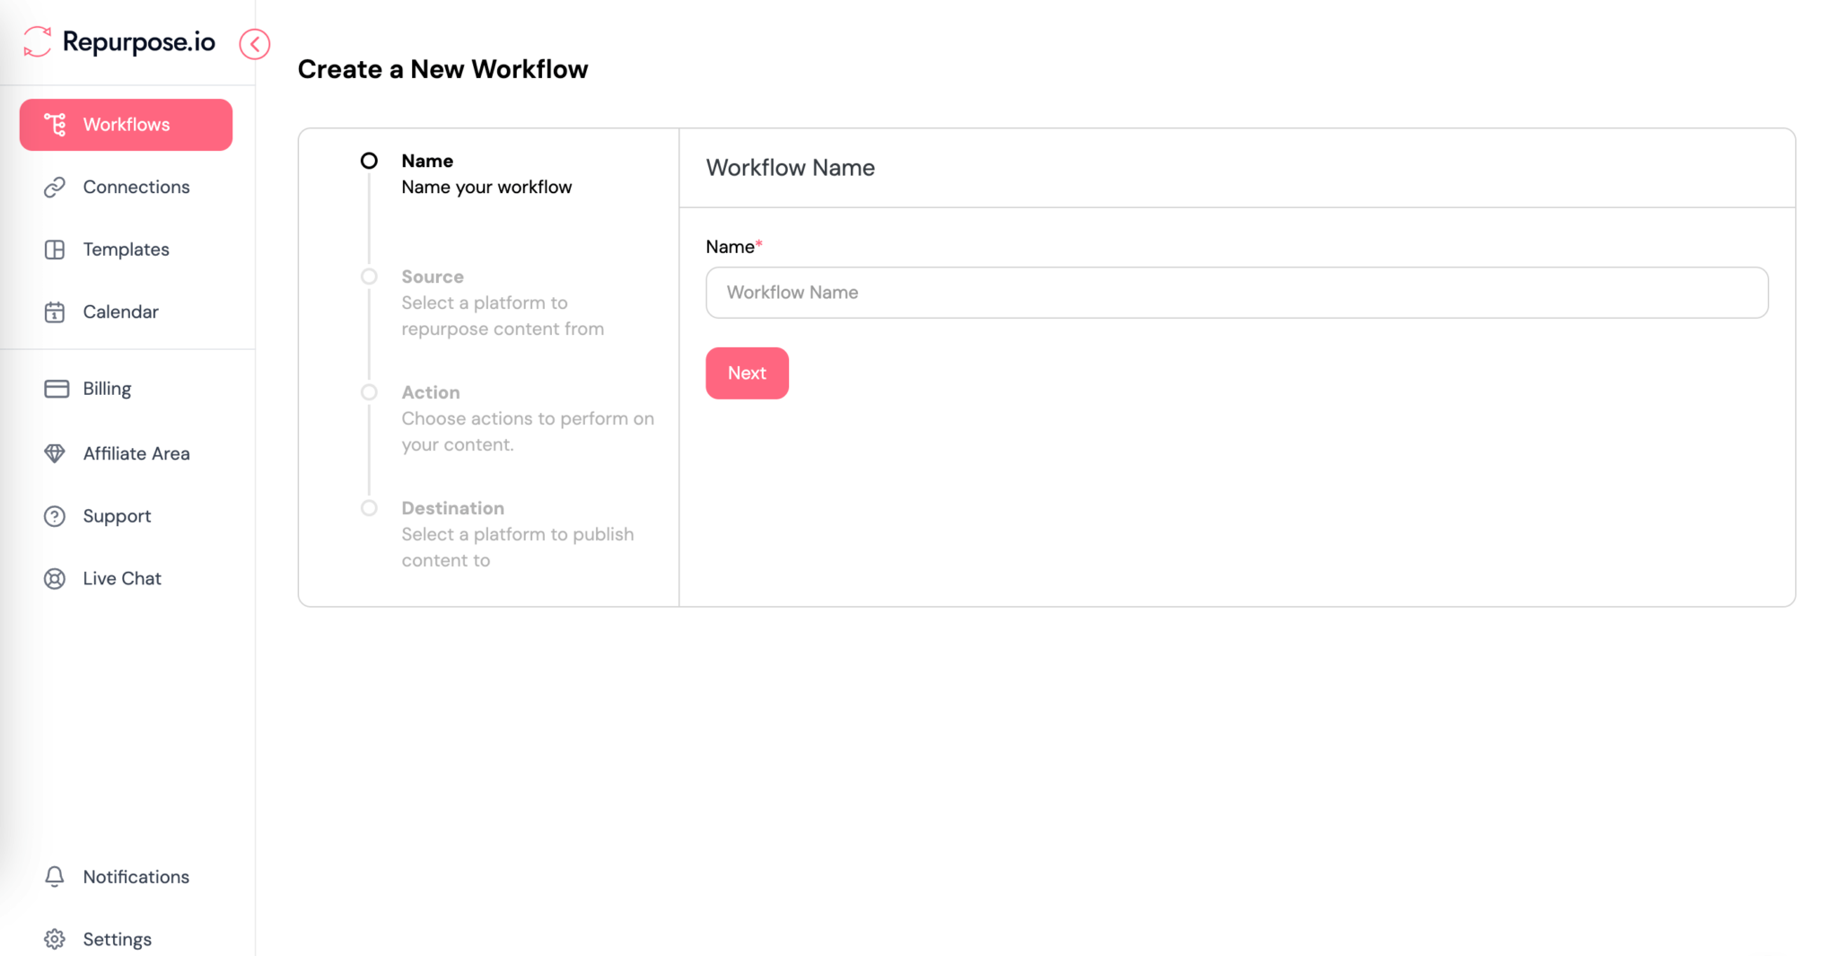
Task: Select the Destination step circle
Action: (368, 507)
